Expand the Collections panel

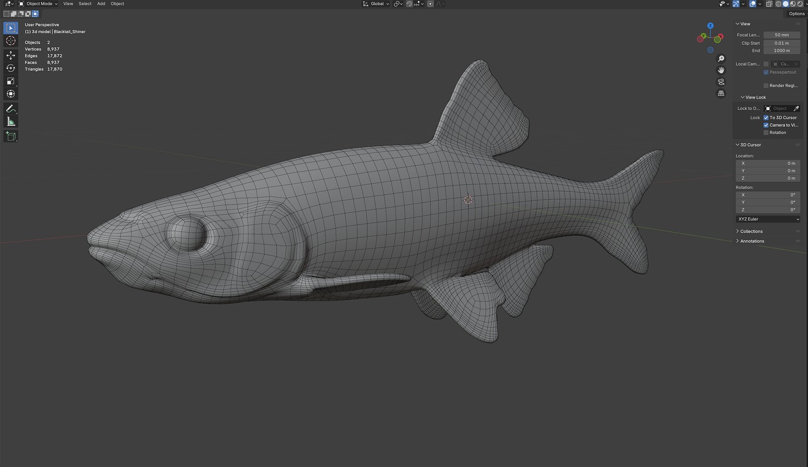(x=749, y=232)
